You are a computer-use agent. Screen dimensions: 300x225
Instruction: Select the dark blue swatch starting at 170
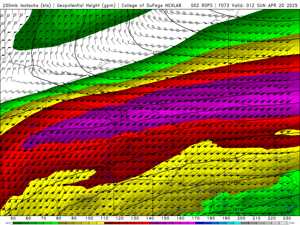coord(199,223)
